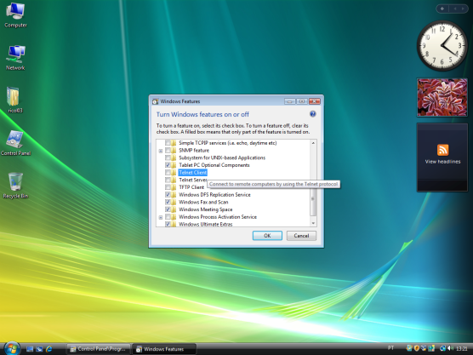473x355 pixels.
Task: Click the slideshow photo gadget
Action: pos(442,97)
